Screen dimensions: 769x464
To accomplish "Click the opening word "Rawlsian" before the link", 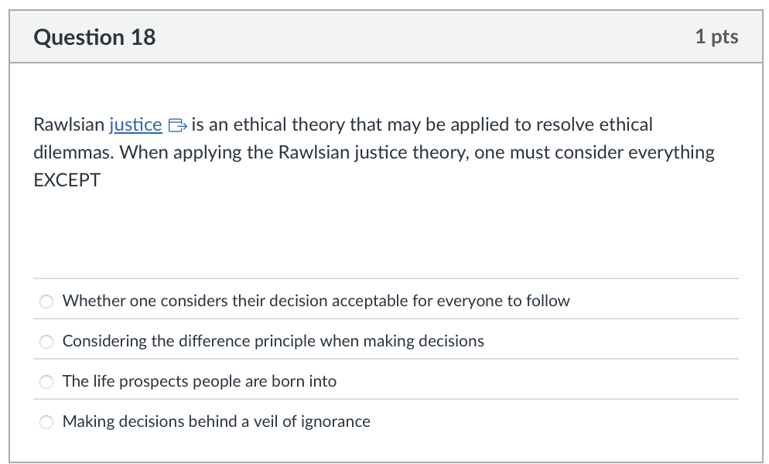I will pos(69,125).
